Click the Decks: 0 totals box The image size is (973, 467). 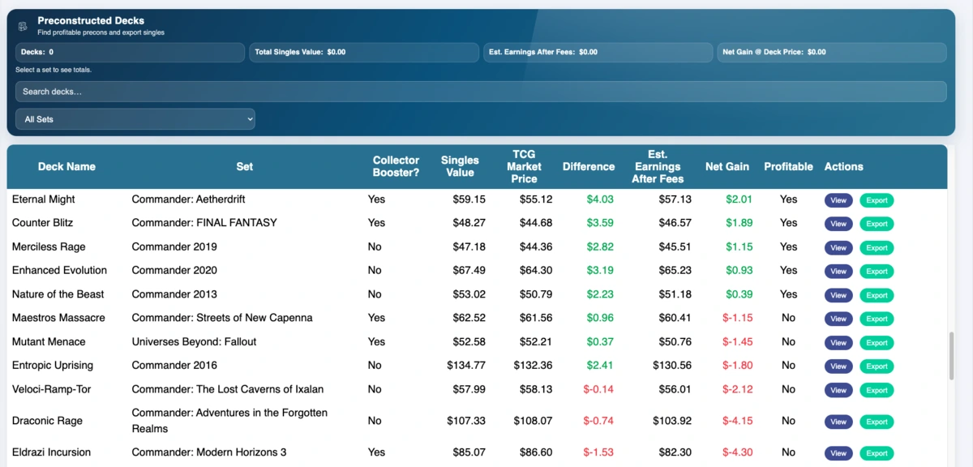pyautogui.click(x=130, y=52)
